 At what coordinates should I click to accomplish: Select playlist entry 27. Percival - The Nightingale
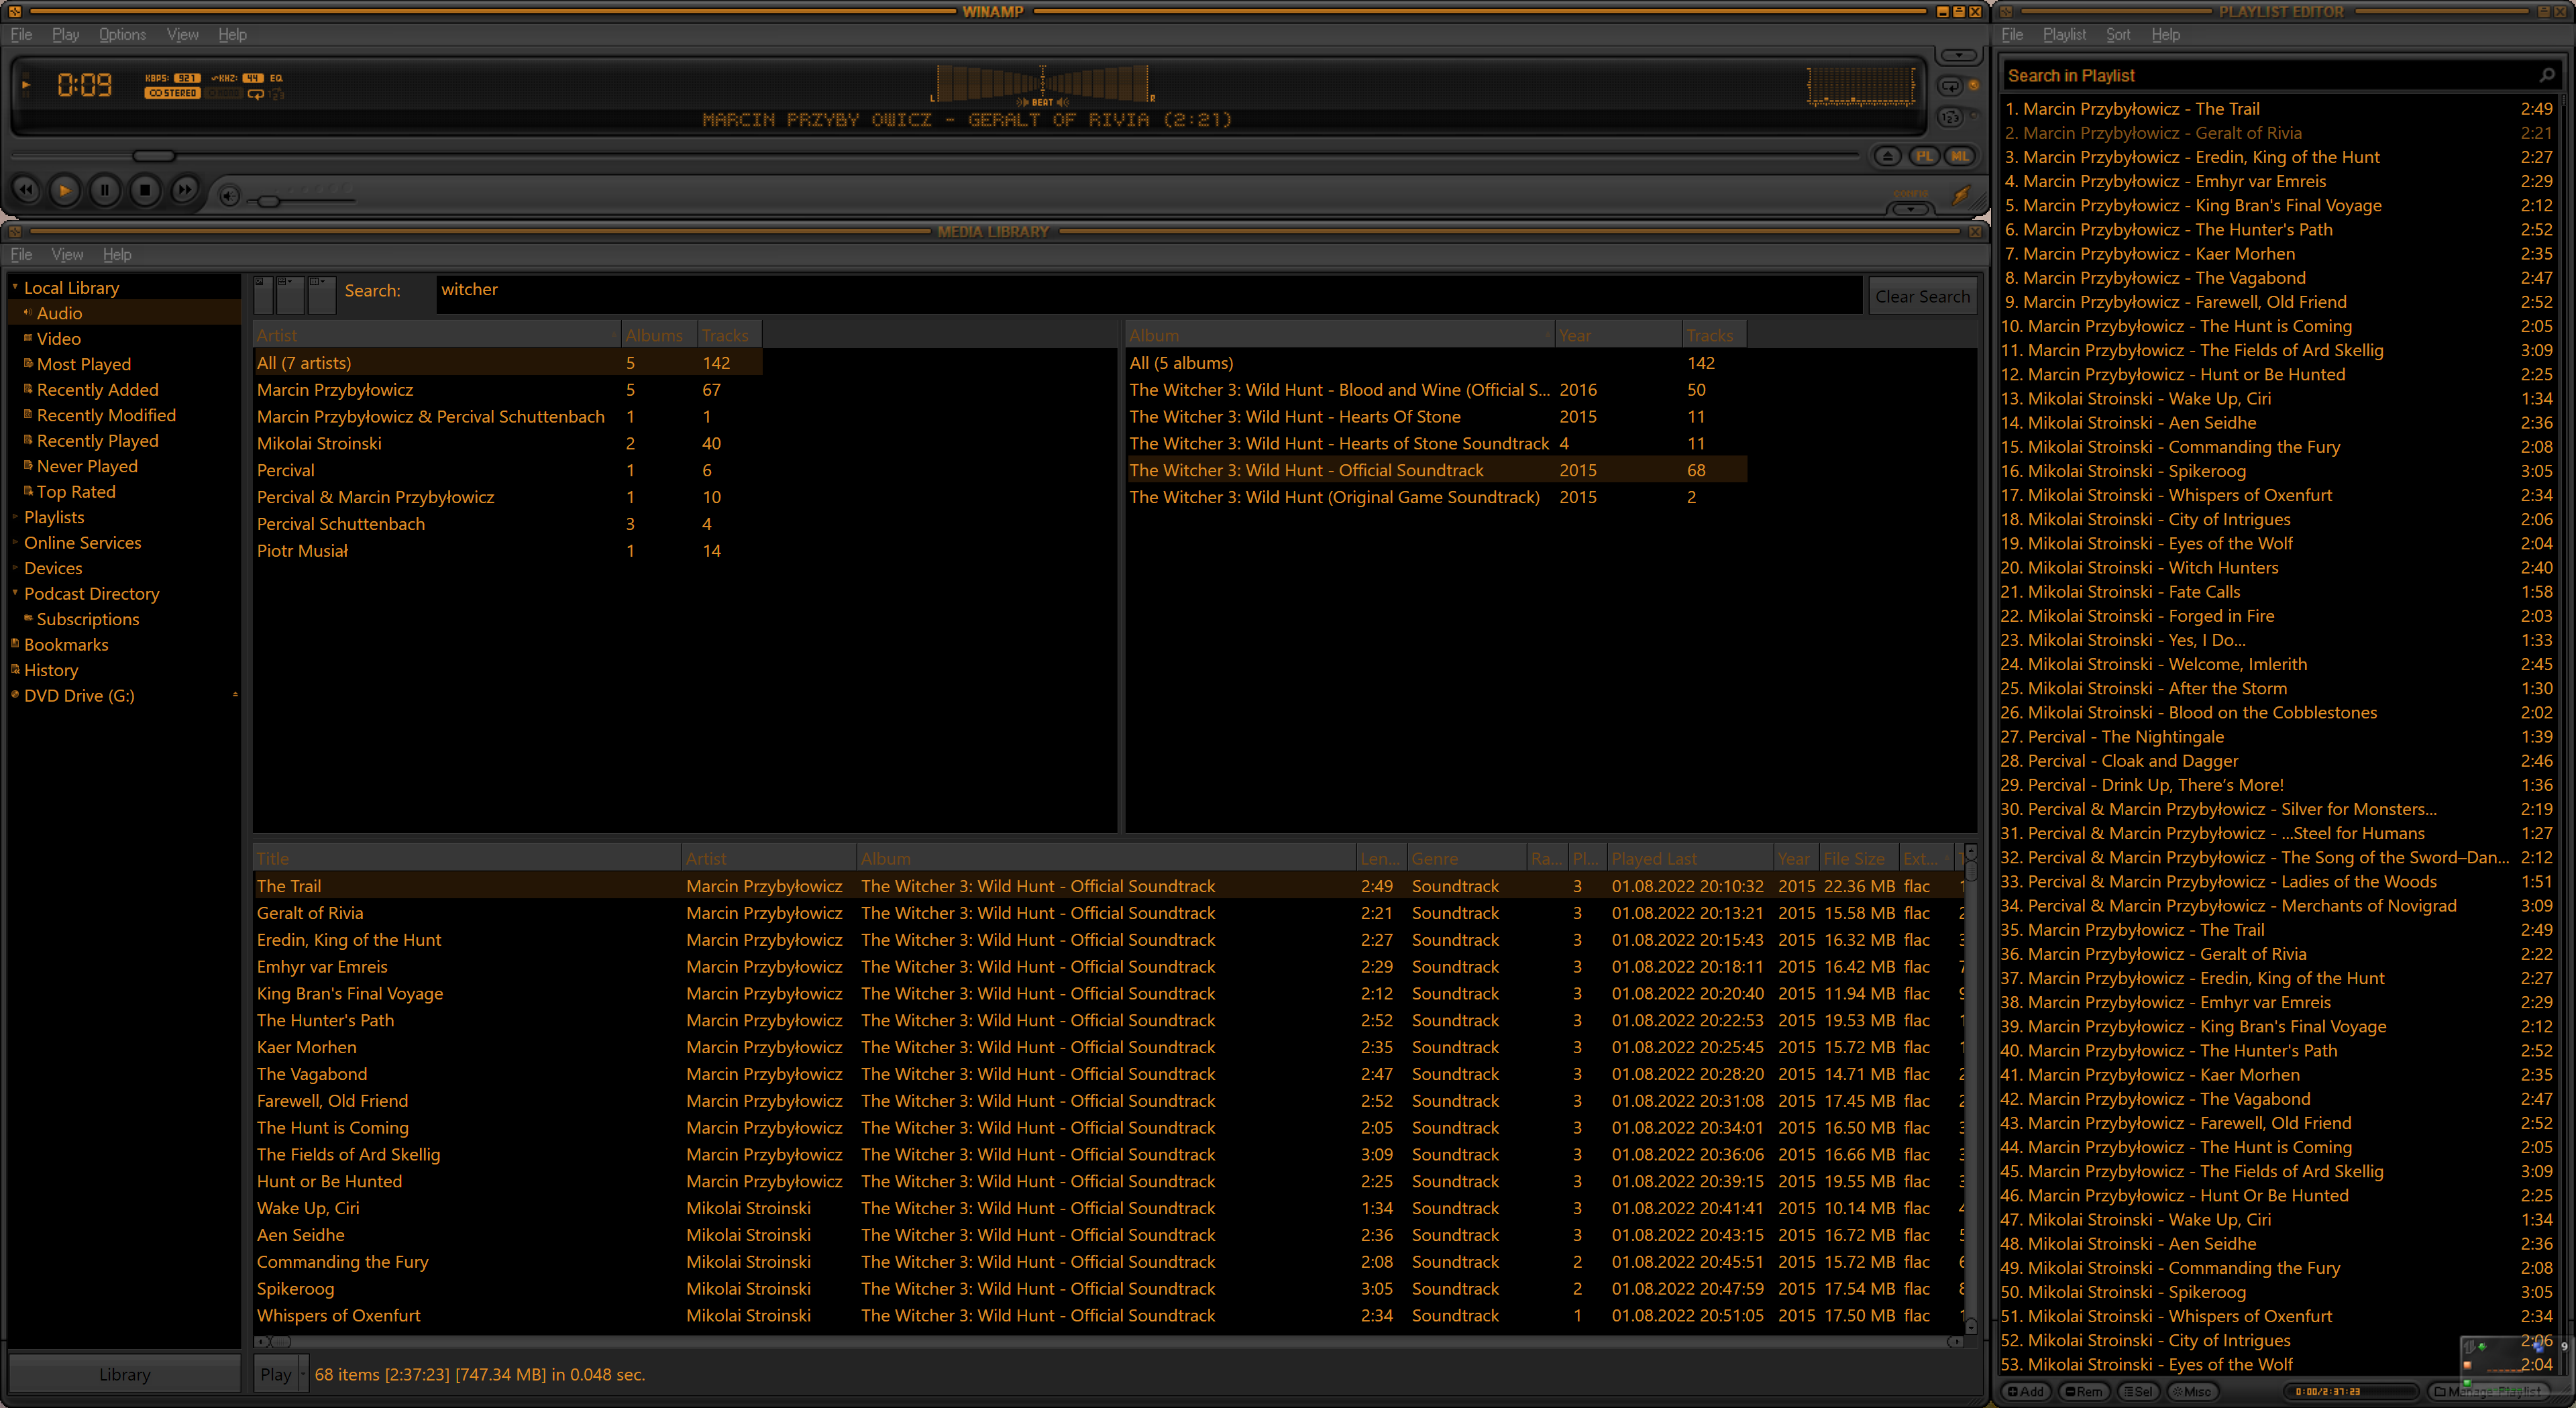2276,736
